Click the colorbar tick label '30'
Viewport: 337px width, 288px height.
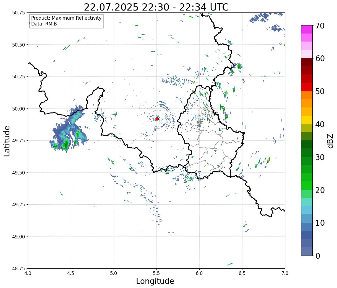(320, 157)
